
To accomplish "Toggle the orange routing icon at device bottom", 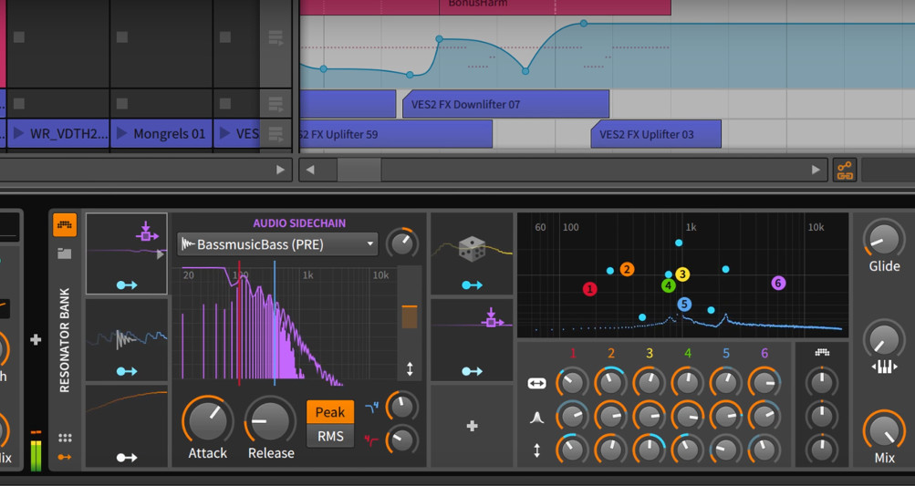I will pyautogui.click(x=64, y=457).
